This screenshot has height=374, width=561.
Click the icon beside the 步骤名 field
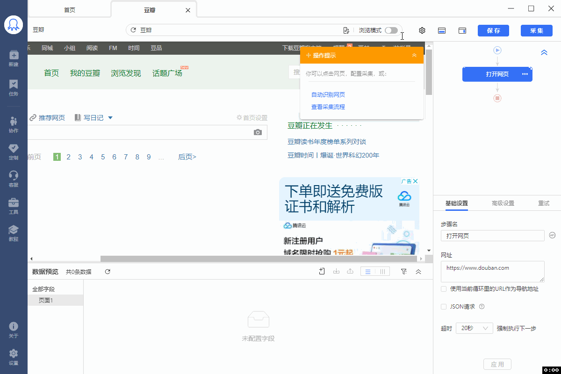point(552,235)
